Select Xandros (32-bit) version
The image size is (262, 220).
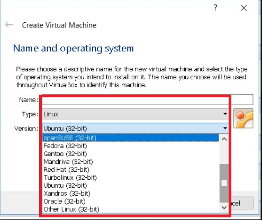(131, 194)
